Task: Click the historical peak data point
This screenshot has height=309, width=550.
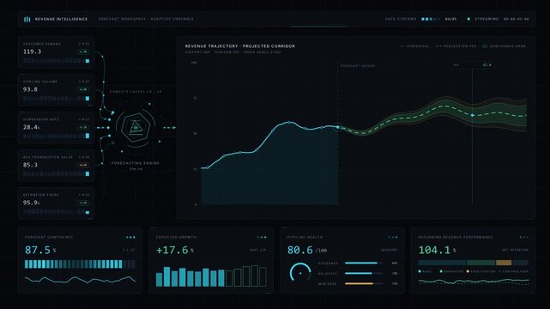Action: coord(289,123)
